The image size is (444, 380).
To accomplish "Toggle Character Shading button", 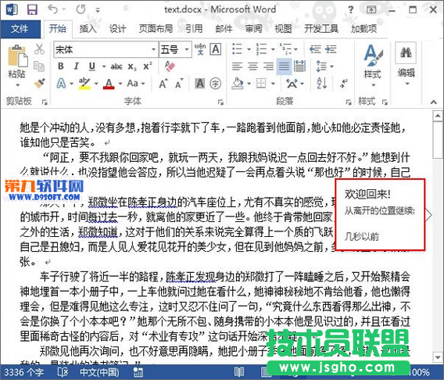I will pos(200,84).
